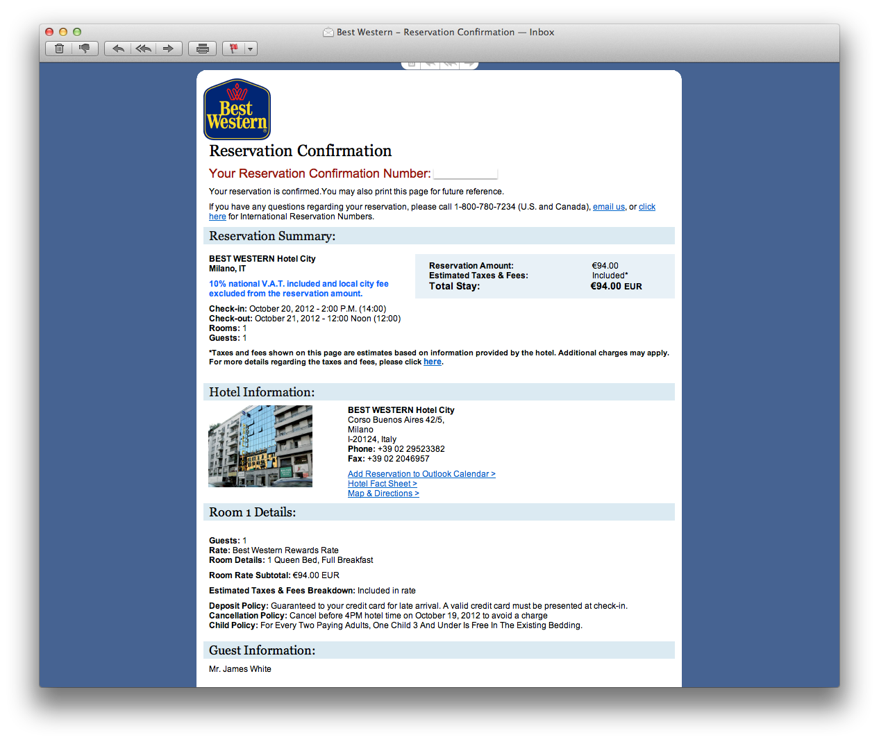This screenshot has height=742, width=879.
Task: Forward the message with the right-arrow icon
Action: [169, 49]
